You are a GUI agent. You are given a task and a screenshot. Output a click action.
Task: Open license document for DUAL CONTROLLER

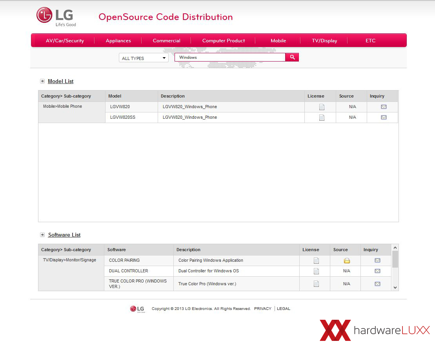[x=316, y=271]
